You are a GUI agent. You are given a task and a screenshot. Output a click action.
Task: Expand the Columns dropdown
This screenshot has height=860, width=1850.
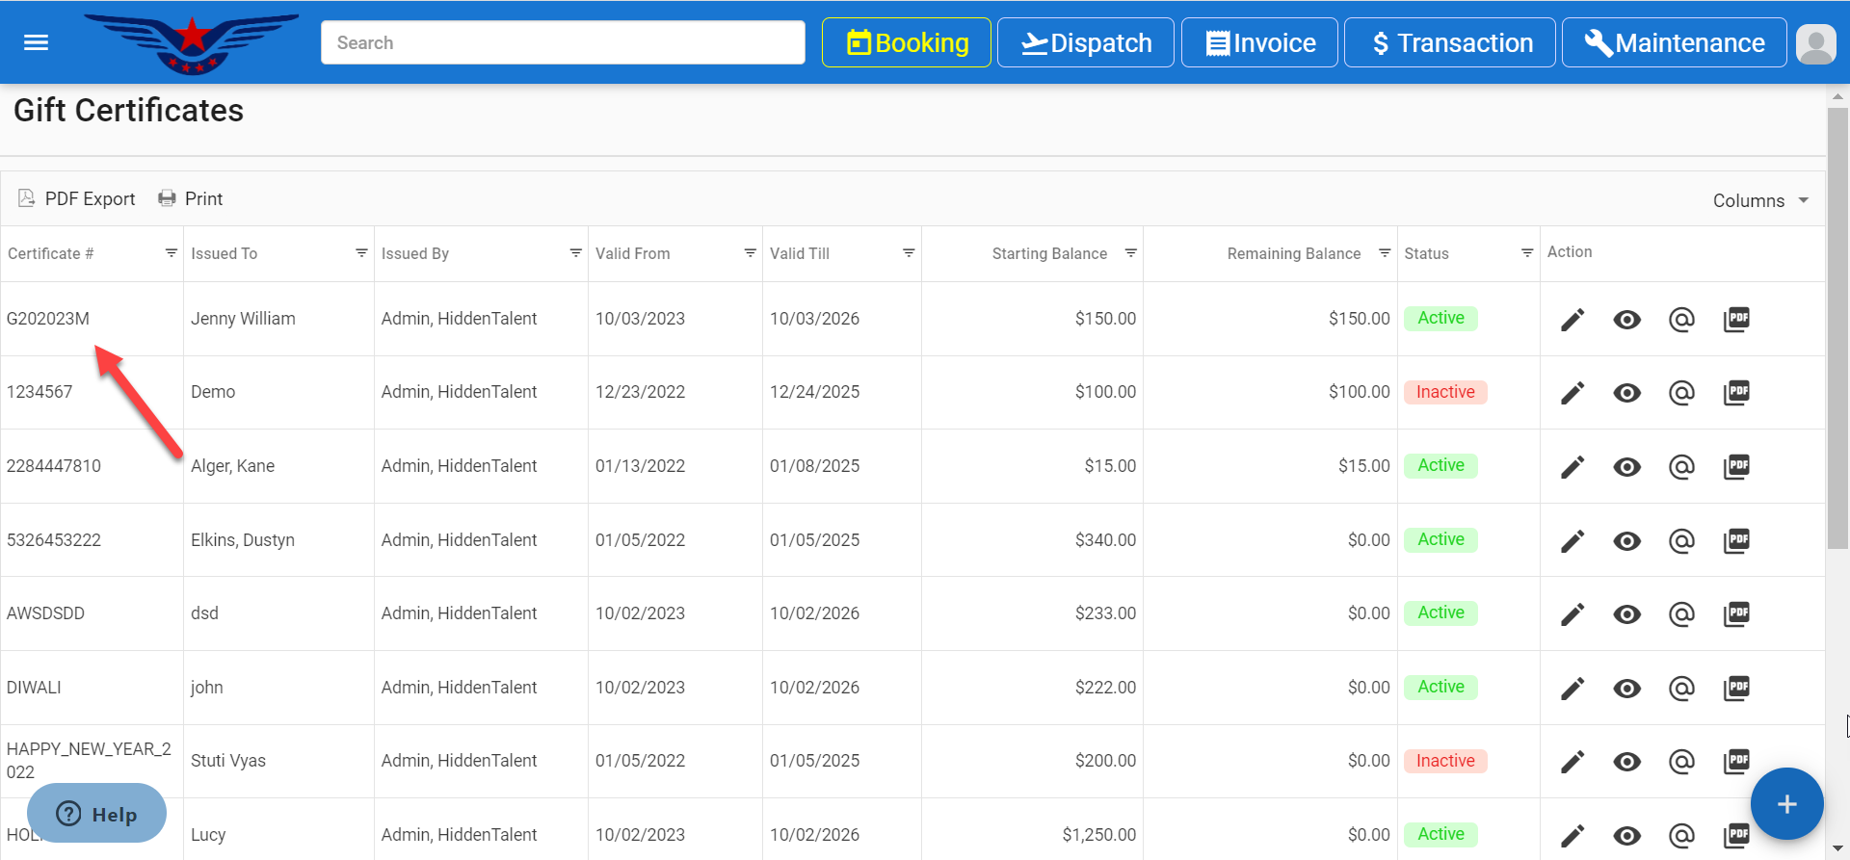[x=1760, y=200]
